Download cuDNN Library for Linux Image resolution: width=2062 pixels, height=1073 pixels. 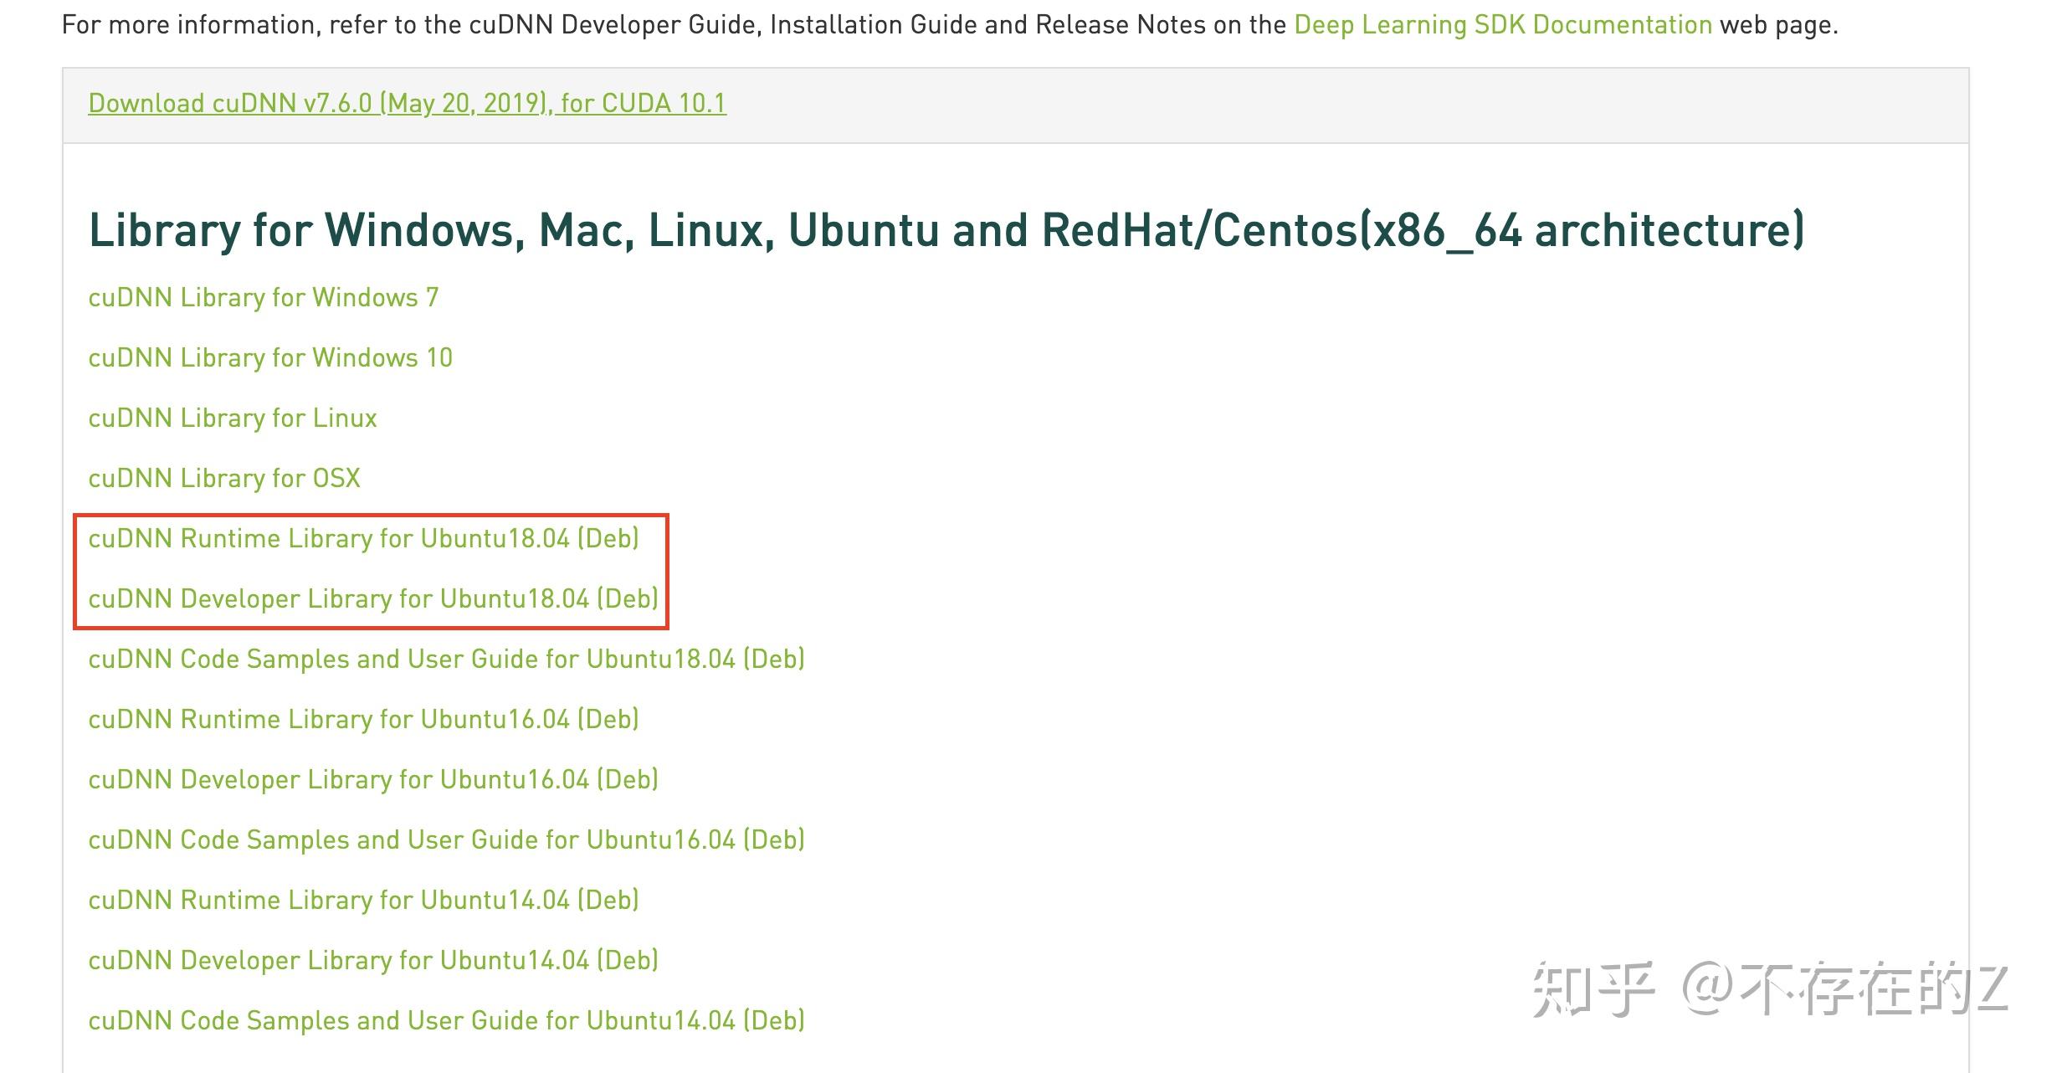pyautogui.click(x=233, y=418)
